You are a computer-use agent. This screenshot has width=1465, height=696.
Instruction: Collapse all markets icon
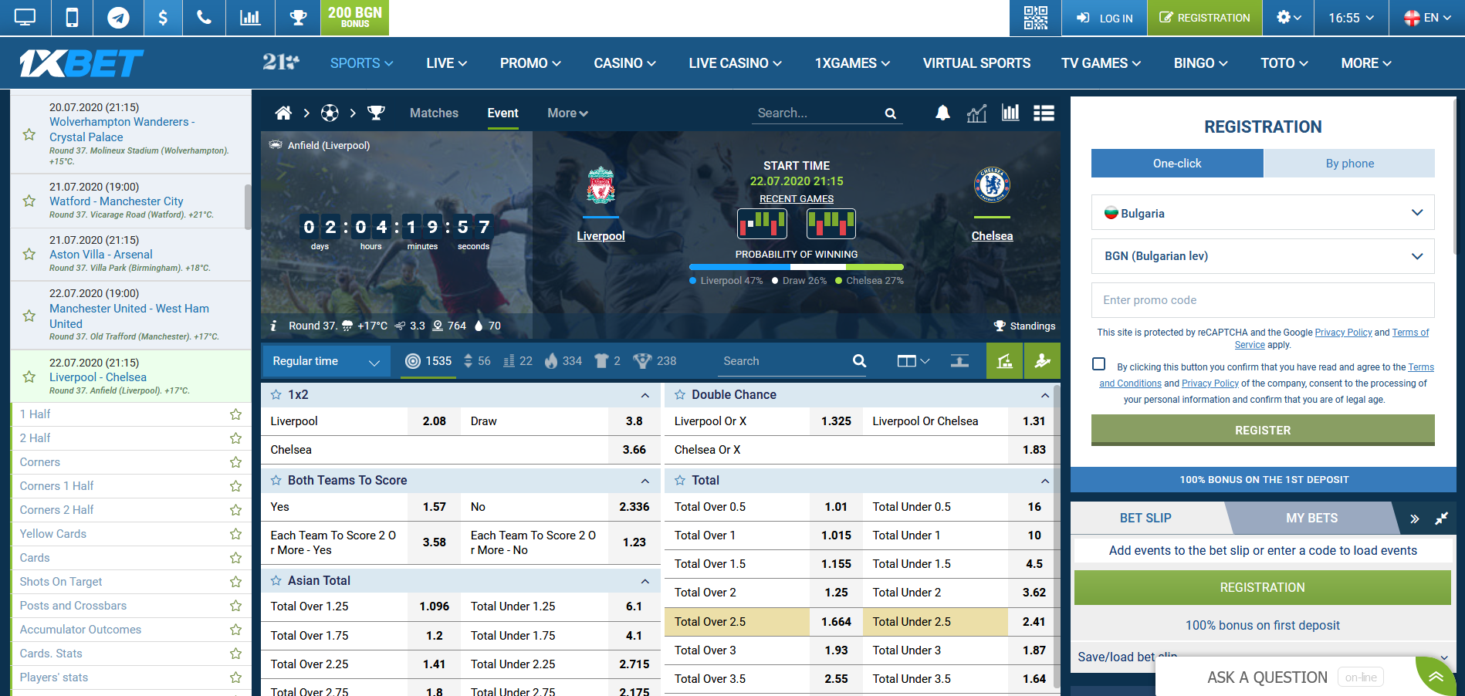click(x=959, y=361)
